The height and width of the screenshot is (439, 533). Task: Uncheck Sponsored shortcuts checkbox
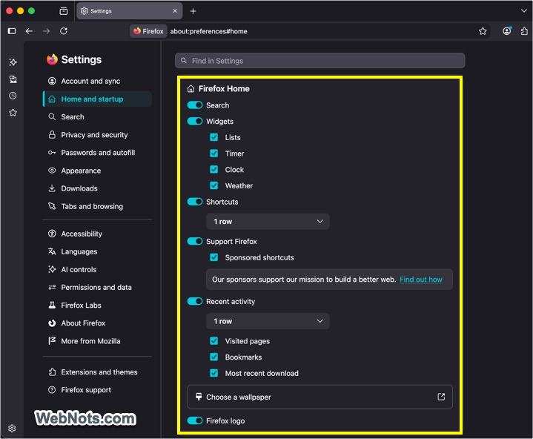click(x=213, y=257)
